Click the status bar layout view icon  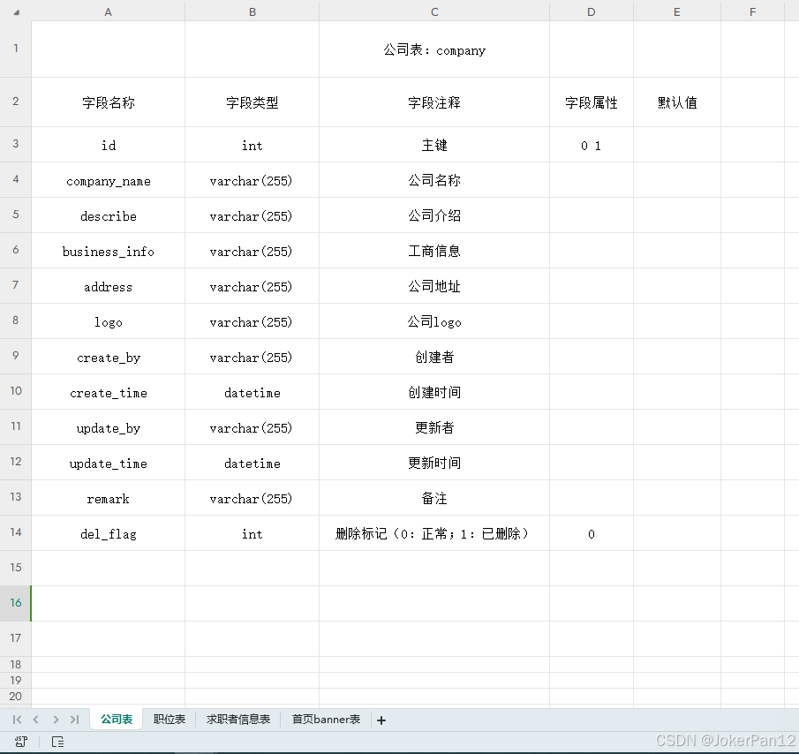(58, 742)
